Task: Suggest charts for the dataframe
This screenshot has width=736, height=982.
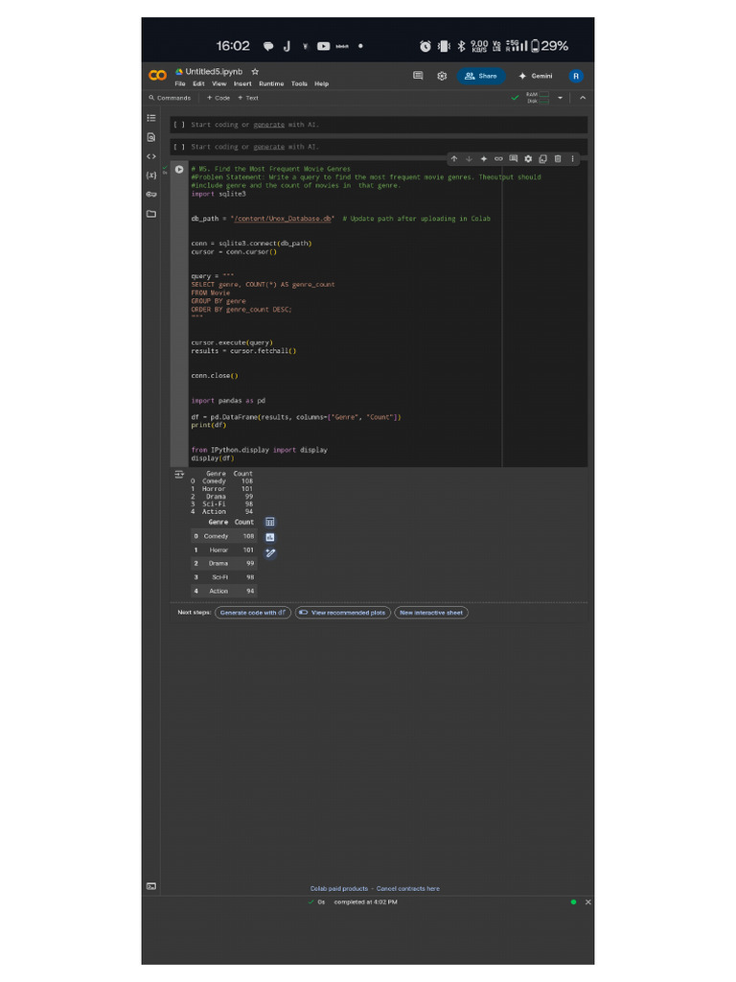Action: pos(269,537)
